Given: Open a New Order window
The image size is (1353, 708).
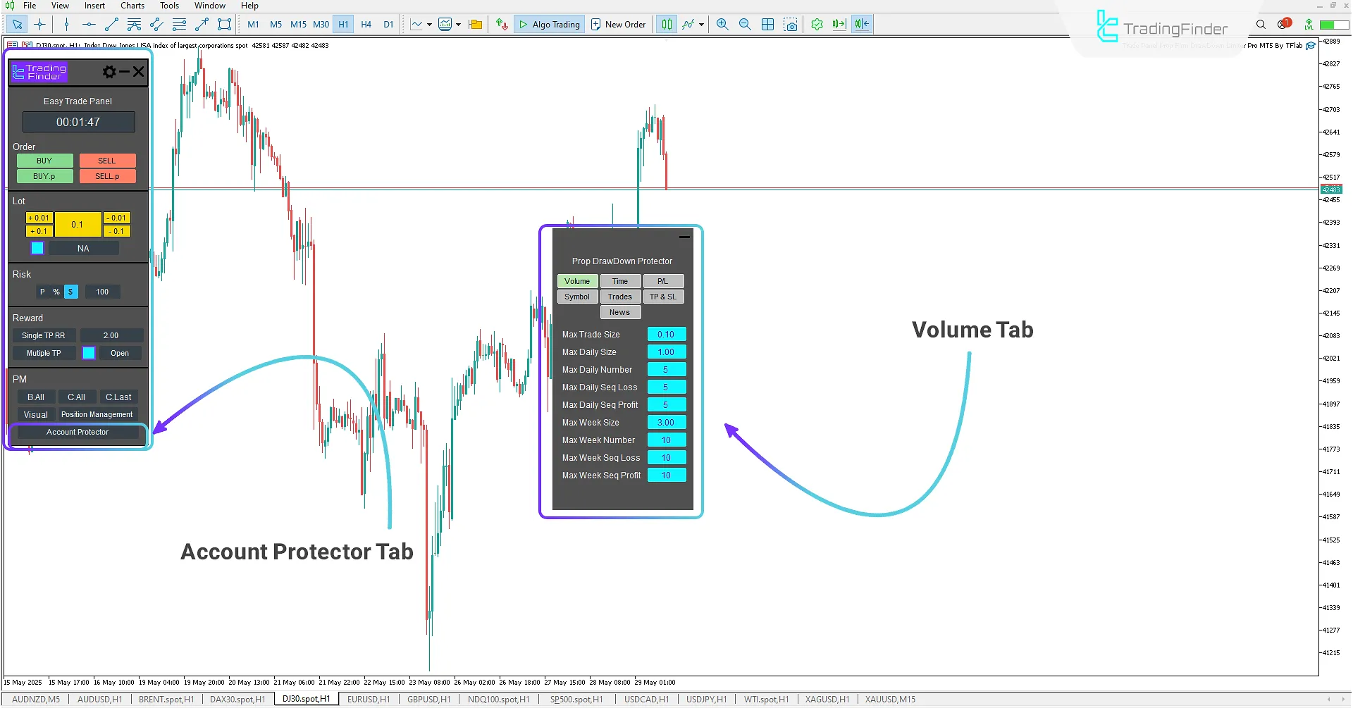Looking at the screenshot, I should [618, 24].
